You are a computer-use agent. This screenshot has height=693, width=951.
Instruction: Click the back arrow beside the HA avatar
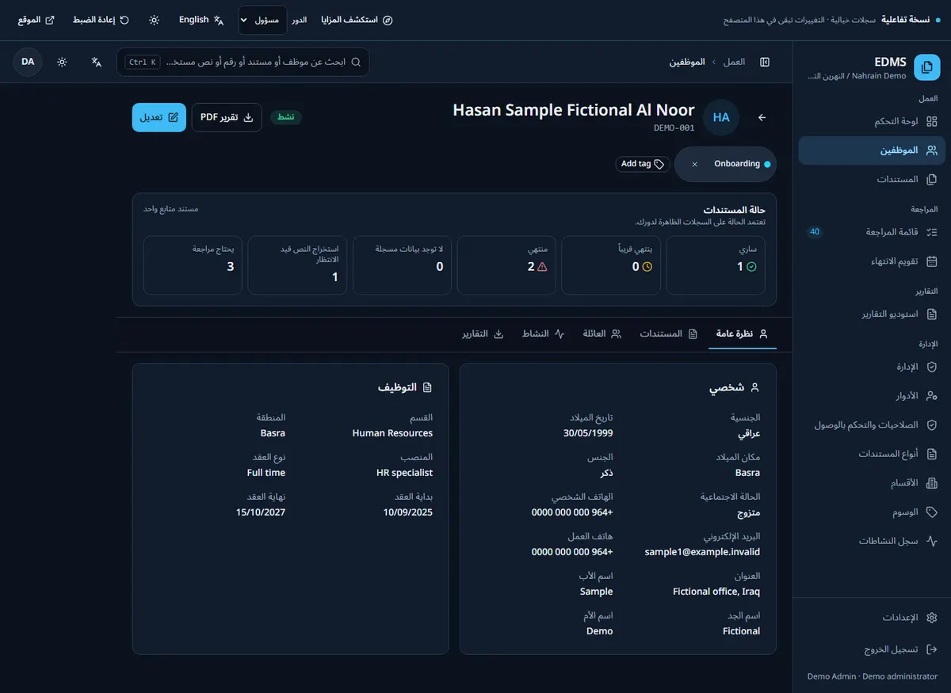762,118
